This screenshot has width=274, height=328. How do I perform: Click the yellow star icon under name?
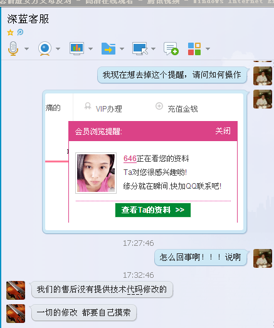tap(10, 33)
